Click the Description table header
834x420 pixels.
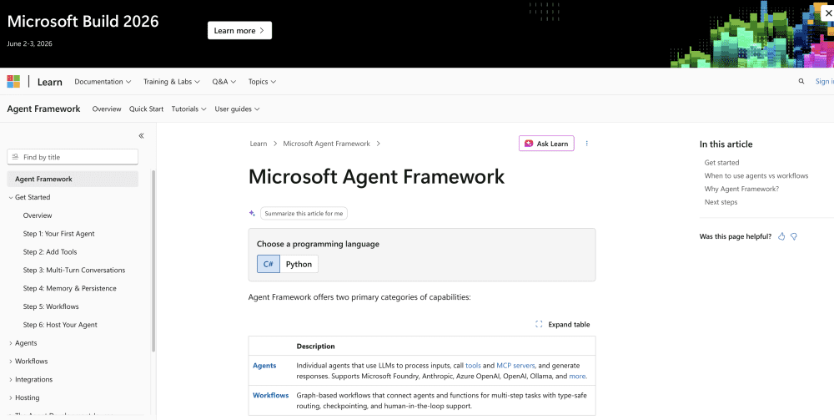click(315, 346)
